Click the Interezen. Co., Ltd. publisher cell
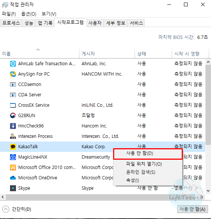This screenshot has height=219, width=211. click(x=100, y=136)
